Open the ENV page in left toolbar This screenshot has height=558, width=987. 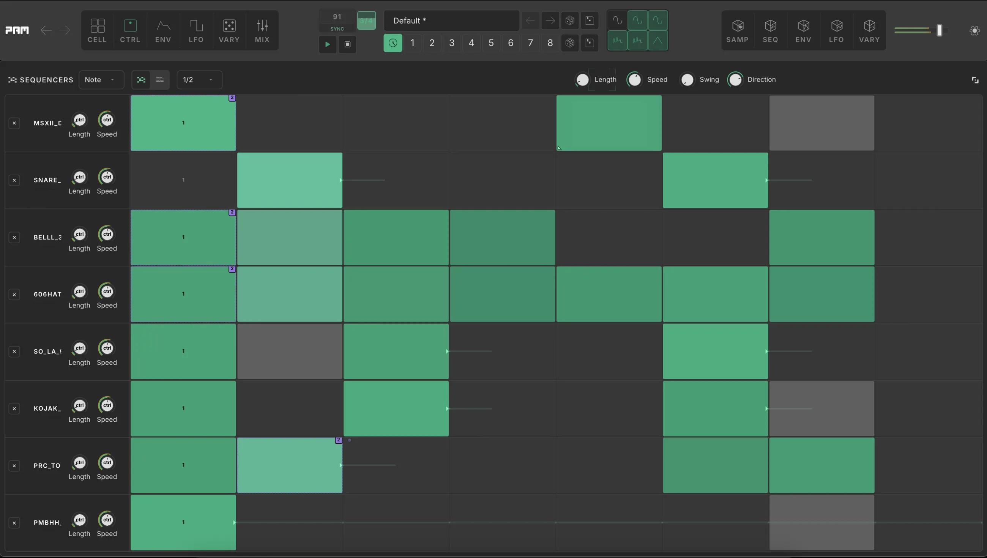(163, 30)
